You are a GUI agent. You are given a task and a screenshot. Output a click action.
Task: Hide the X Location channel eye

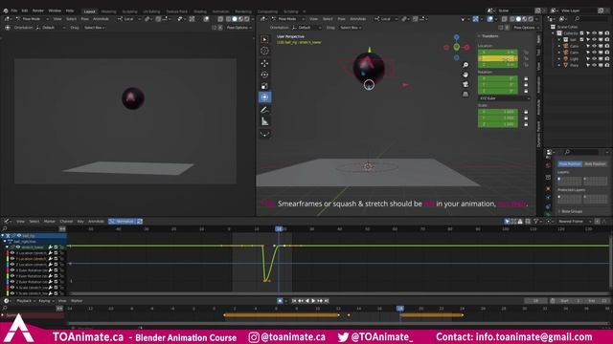pyautogui.click(x=12, y=252)
